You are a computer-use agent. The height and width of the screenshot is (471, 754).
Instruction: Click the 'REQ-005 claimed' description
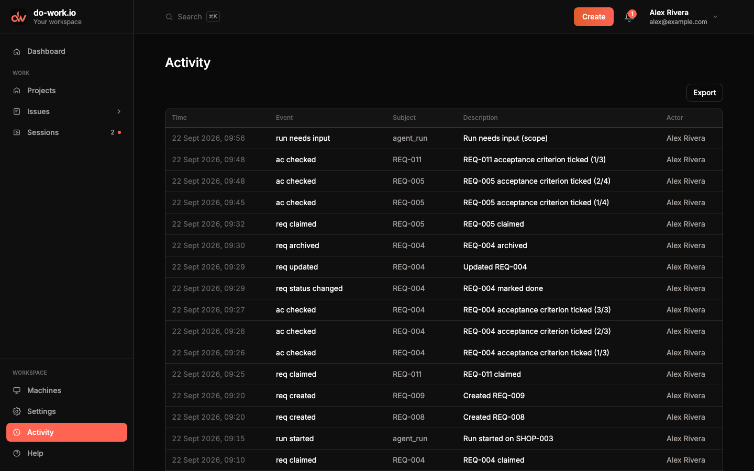coord(493,224)
